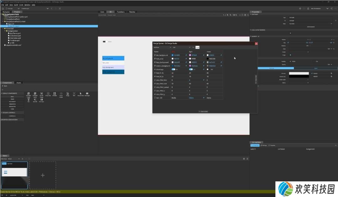Select the Text component icon
This screenshot has height=197, width=338.
click(x=28, y=100)
